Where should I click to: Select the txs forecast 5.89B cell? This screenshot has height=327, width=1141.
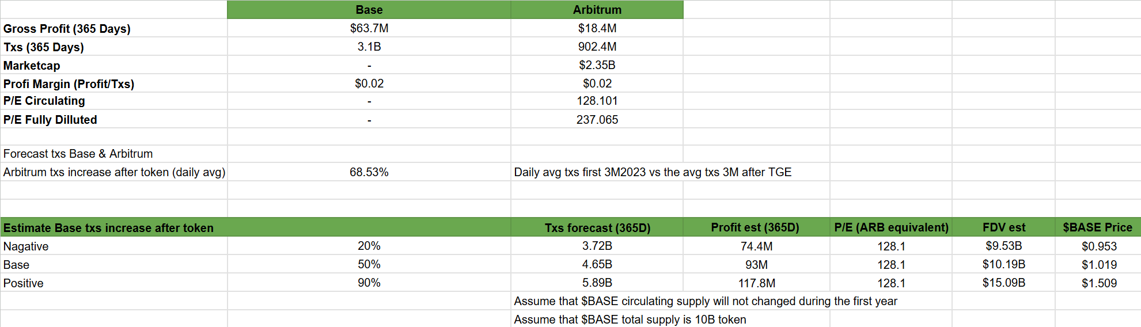[597, 283]
